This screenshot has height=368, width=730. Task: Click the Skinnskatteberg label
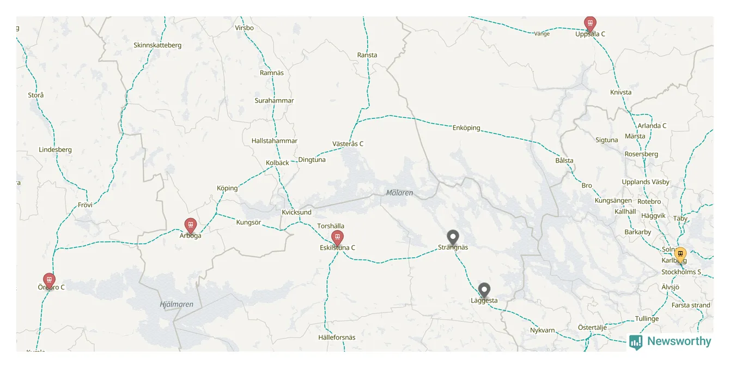click(157, 45)
